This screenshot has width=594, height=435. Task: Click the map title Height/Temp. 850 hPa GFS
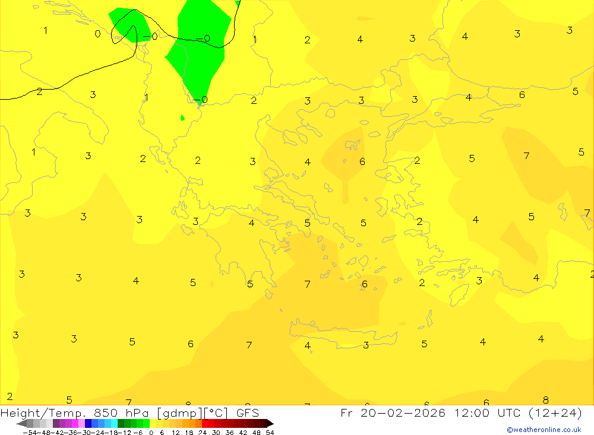[129, 412]
